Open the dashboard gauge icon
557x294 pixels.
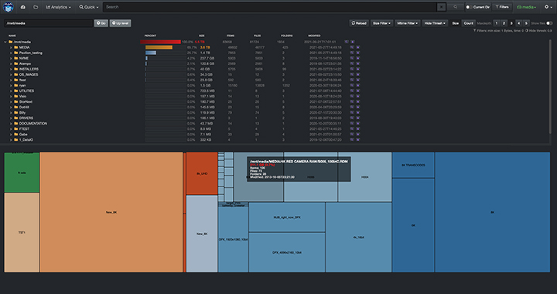[23, 7]
